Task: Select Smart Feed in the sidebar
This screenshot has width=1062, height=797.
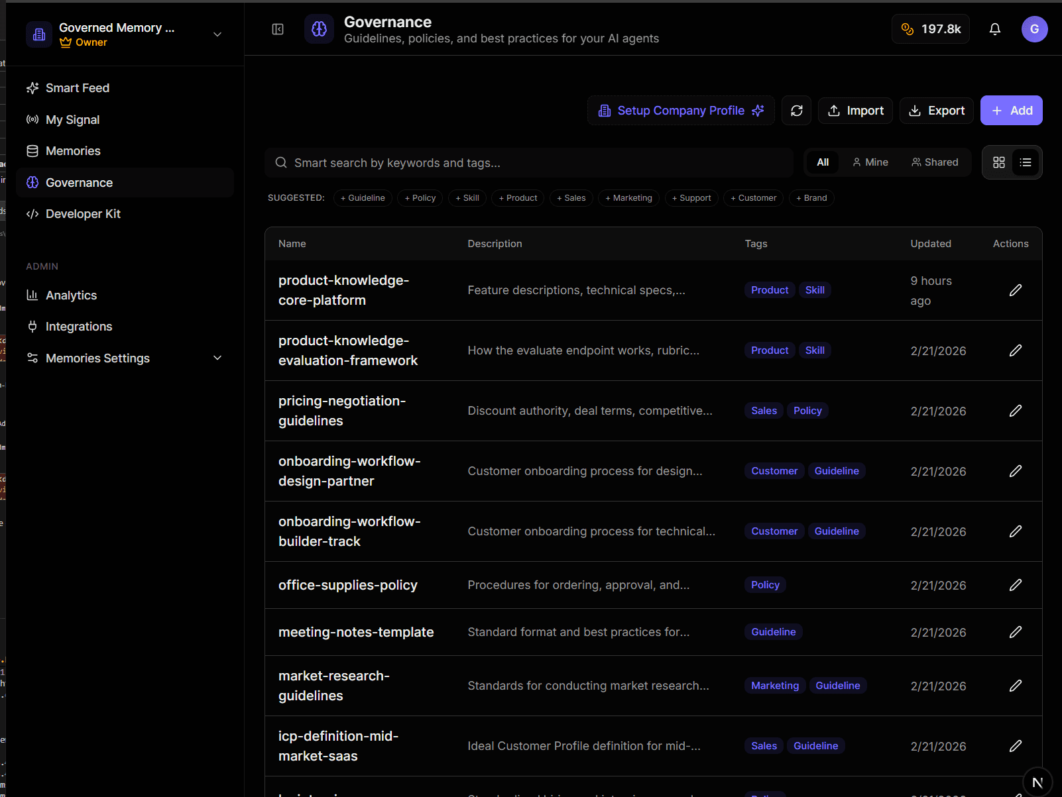Action: 78,87
